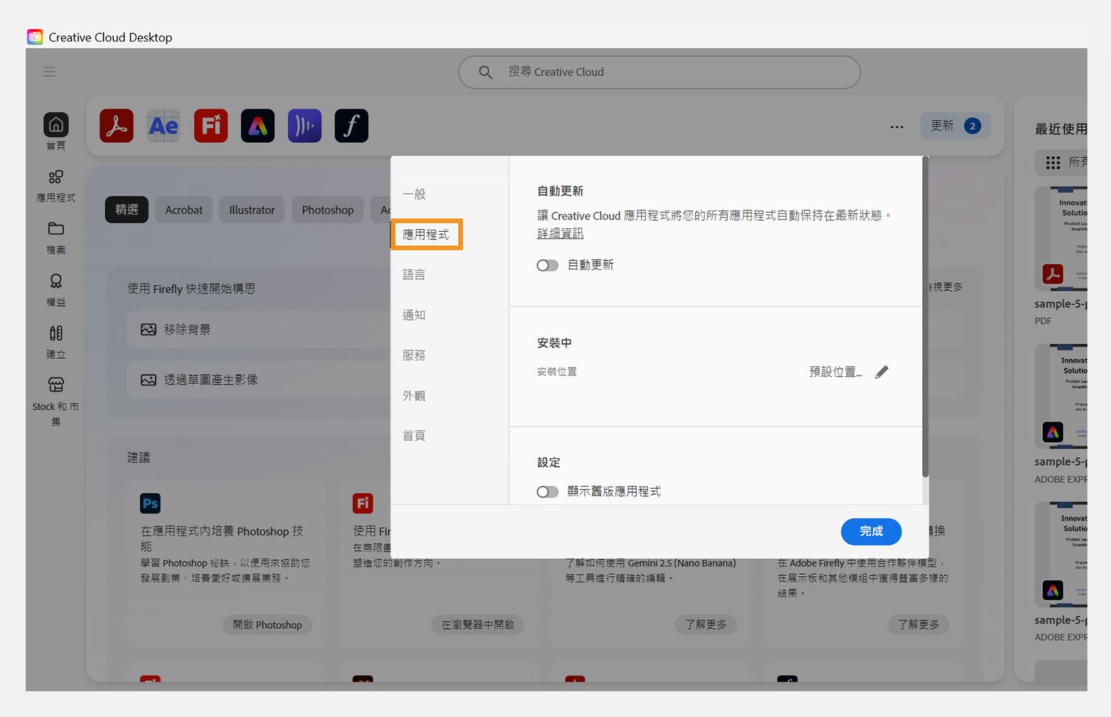
Task: Toggle the 自動更新 auto-update switch
Action: click(547, 265)
